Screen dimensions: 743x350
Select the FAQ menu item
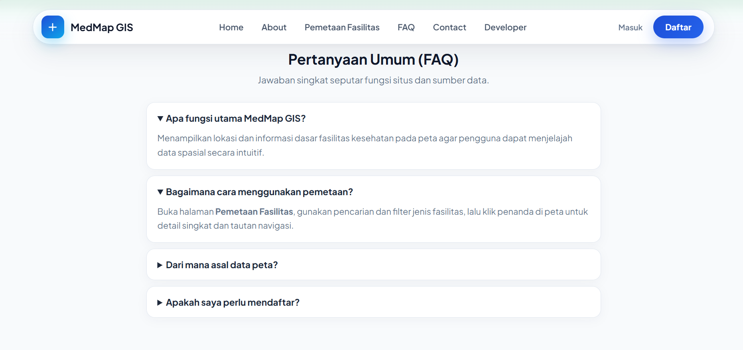click(406, 28)
